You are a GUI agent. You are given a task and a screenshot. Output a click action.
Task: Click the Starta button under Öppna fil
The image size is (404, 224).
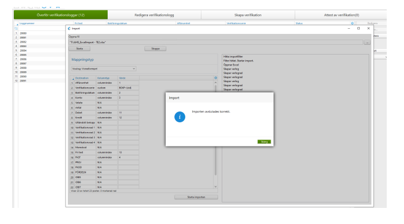[79, 49]
